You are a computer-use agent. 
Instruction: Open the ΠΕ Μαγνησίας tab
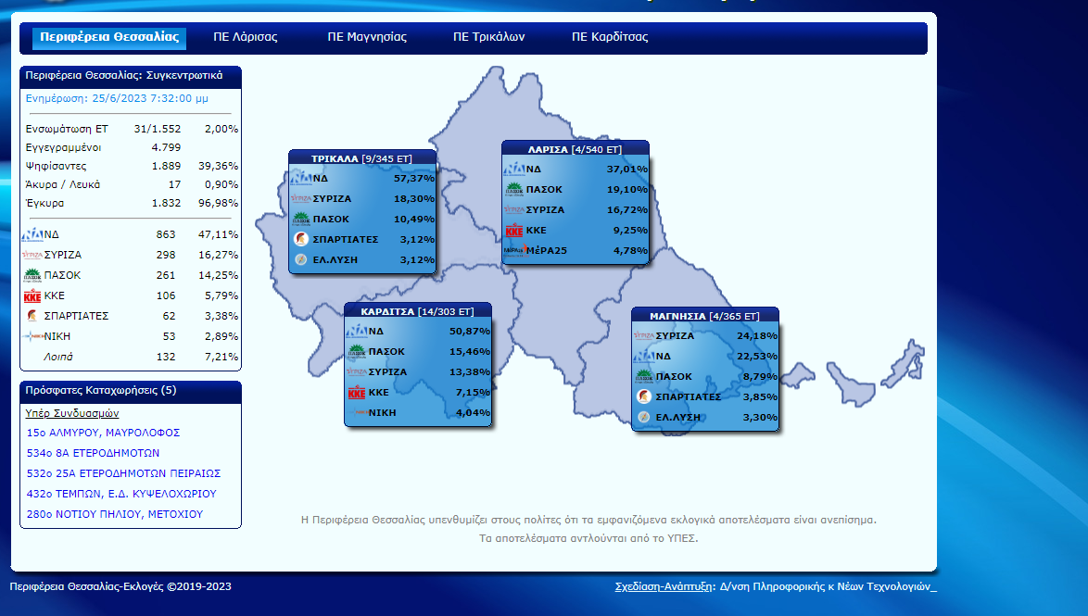[367, 38]
